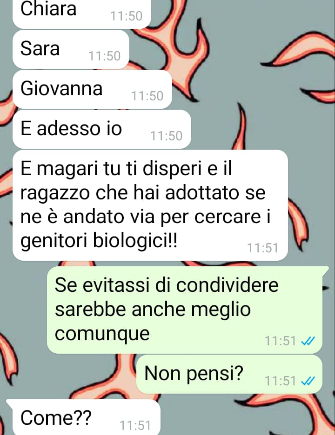Viewport: 335px width, 435px height.
Task: Tap the word 'ragazzo' in the long message
Action: pos(55,193)
